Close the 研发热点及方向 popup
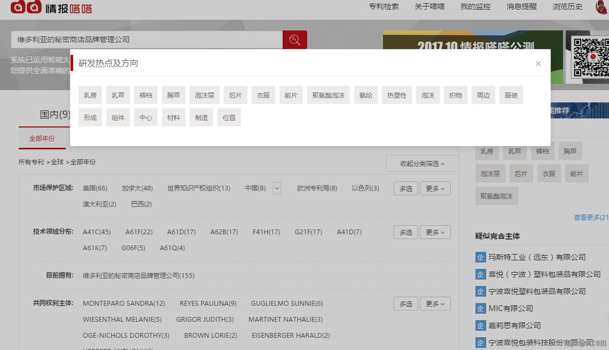 (x=538, y=64)
